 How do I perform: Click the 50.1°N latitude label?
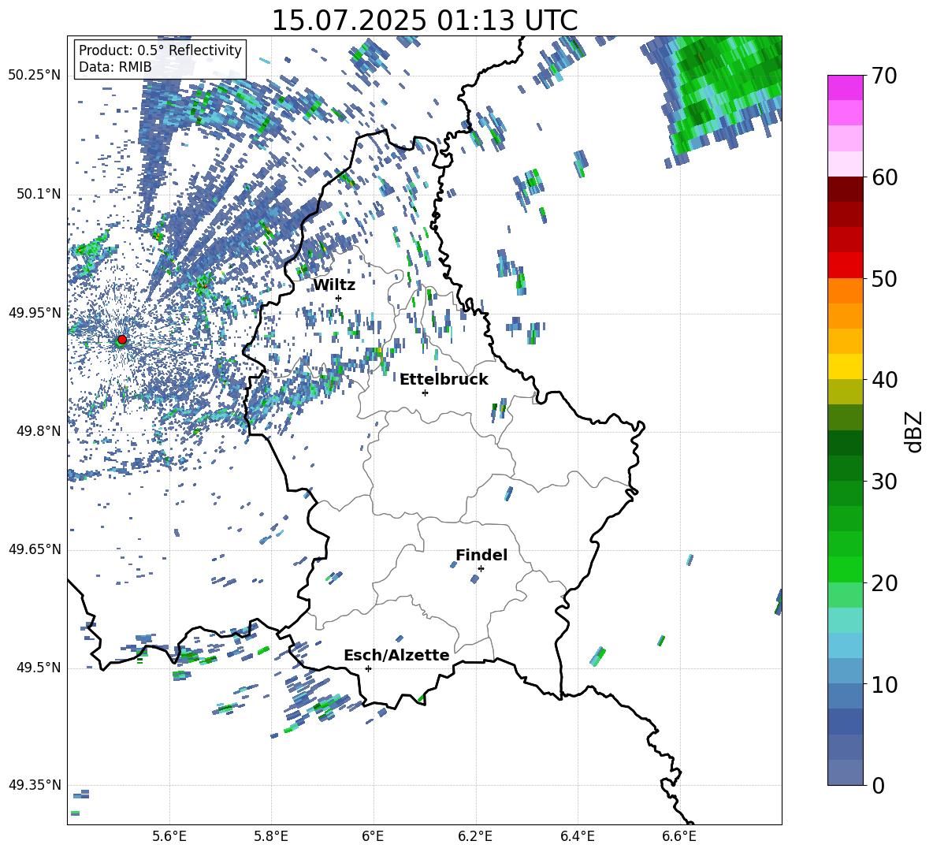point(38,194)
